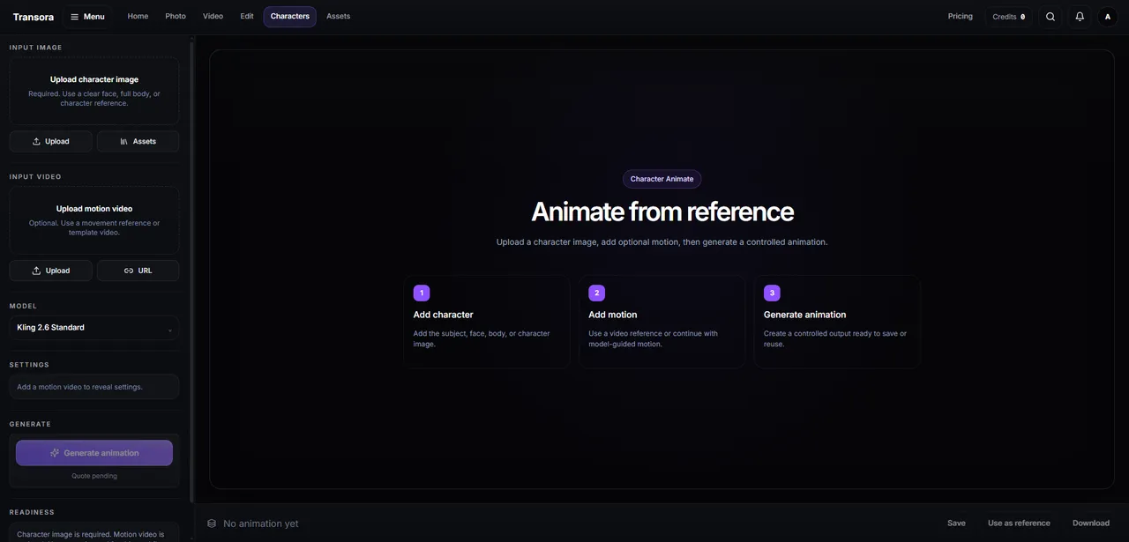Open the Edit tab

247,17
